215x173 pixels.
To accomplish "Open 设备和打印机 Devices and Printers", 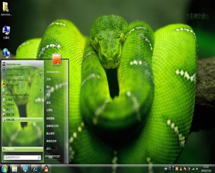I will [52, 126].
